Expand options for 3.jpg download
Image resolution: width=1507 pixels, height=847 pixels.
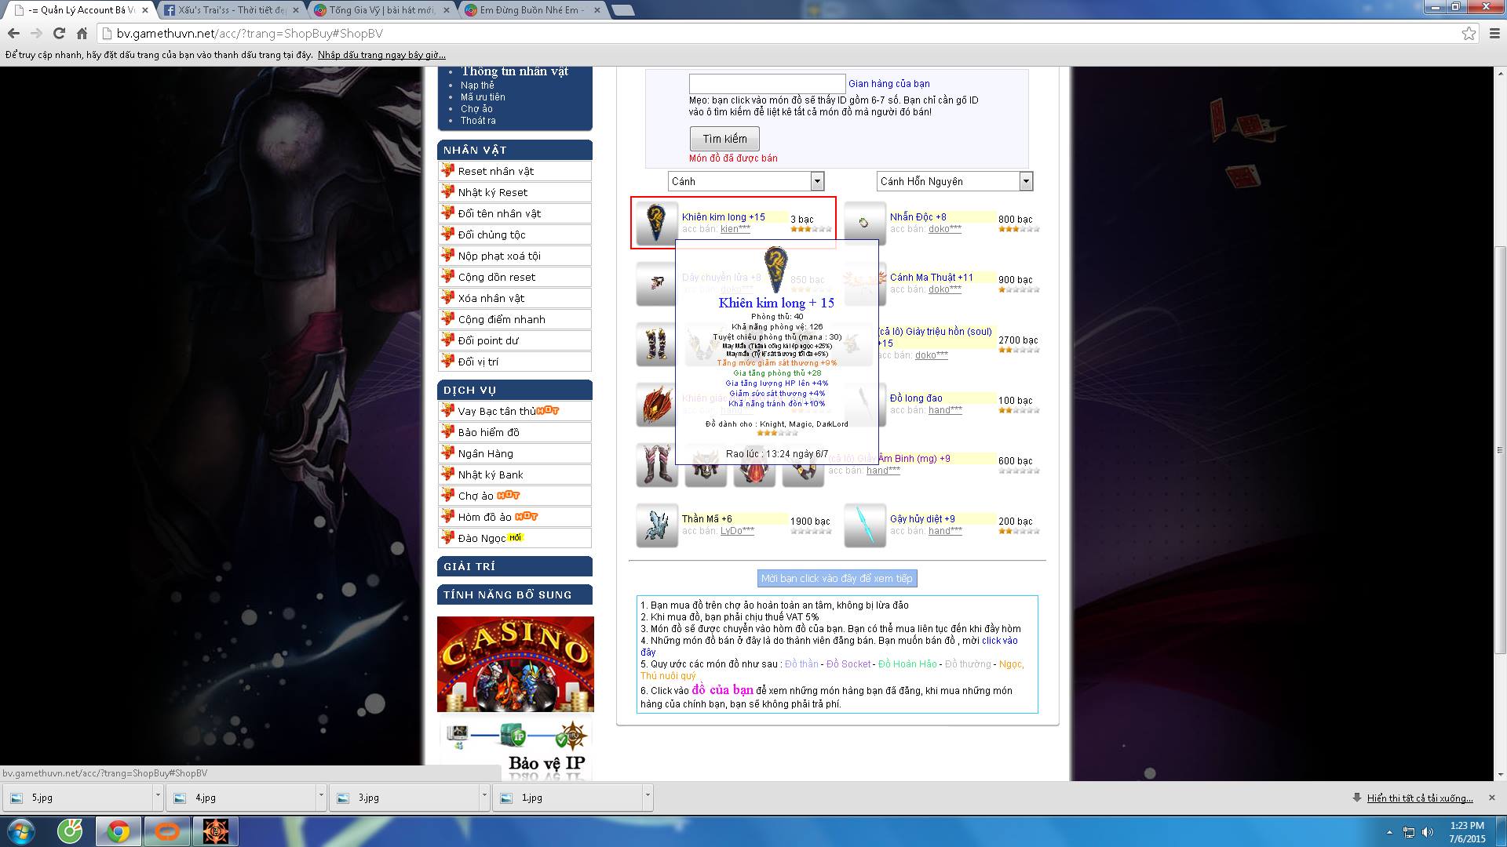point(484,797)
